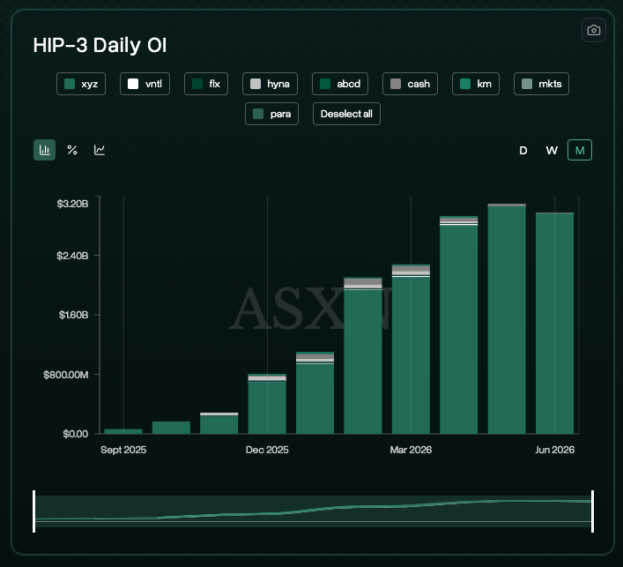Click the Deselect all button
623x567 pixels.
(x=346, y=114)
